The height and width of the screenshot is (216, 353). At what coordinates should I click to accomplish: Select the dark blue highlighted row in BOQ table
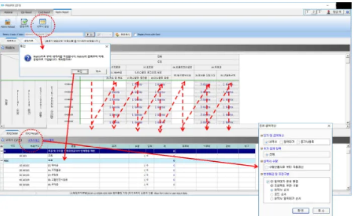(129, 151)
